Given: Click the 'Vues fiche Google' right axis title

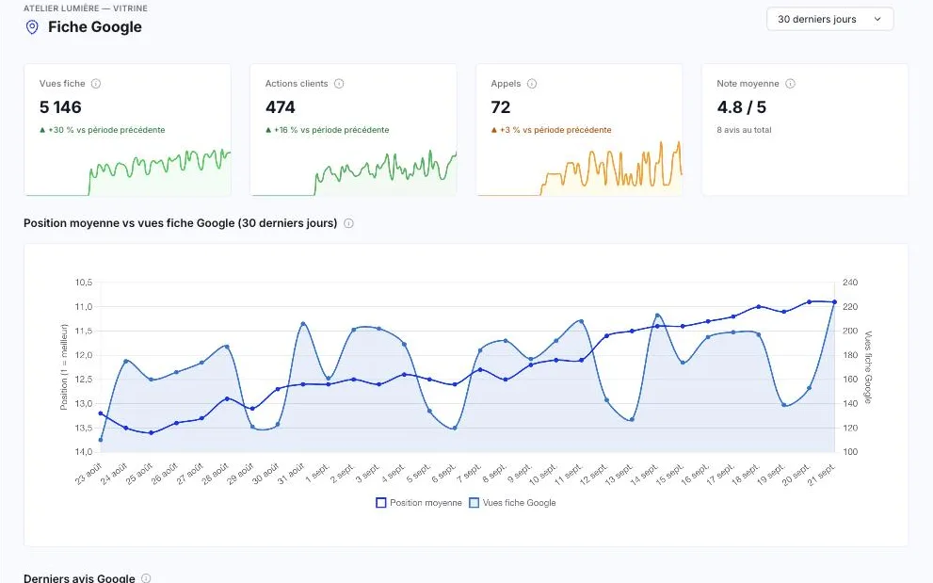Looking at the screenshot, I should coord(868,366).
